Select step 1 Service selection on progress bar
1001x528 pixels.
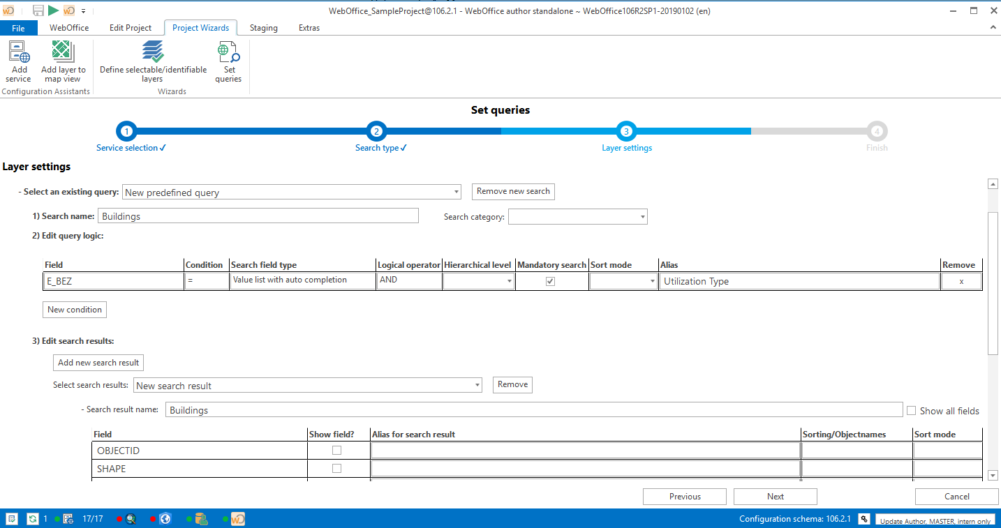point(126,131)
